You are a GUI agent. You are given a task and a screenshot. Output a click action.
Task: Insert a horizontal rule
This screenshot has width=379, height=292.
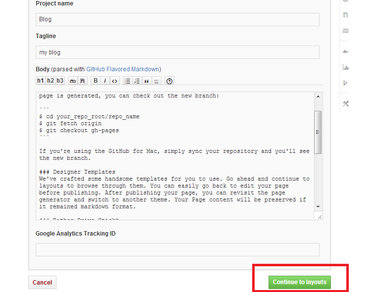pos(157,81)
